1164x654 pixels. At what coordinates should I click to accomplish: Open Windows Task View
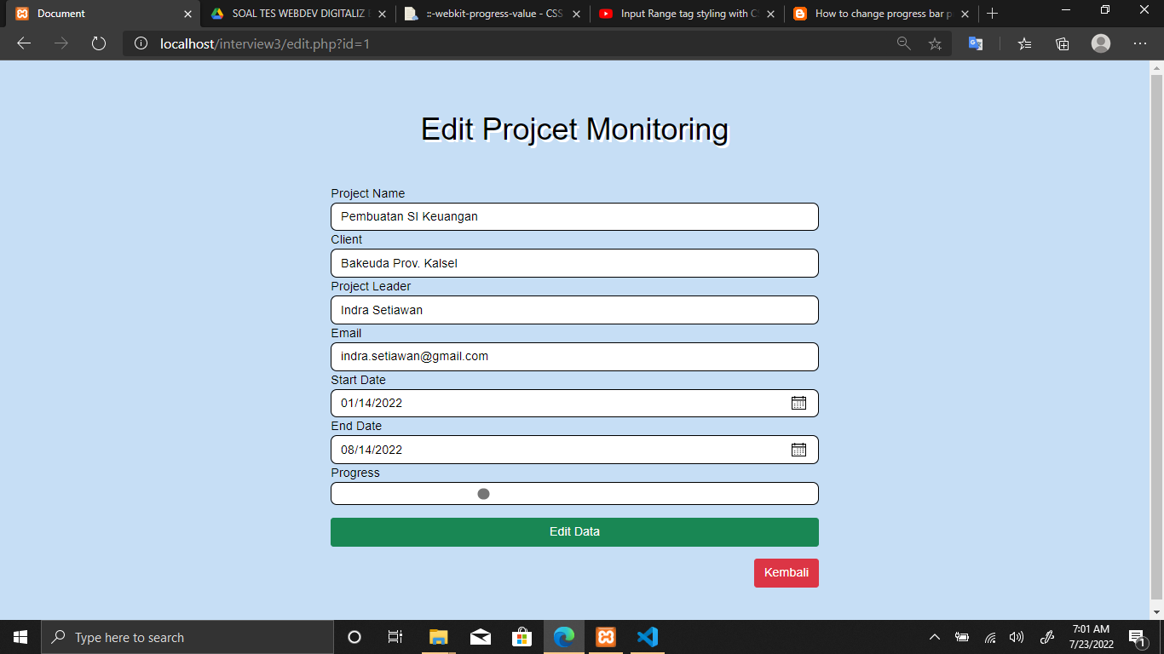click(x=395, y=637)
